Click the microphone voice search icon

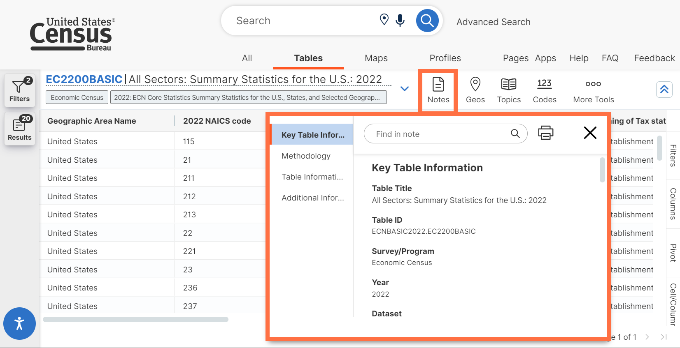point(400,20)
